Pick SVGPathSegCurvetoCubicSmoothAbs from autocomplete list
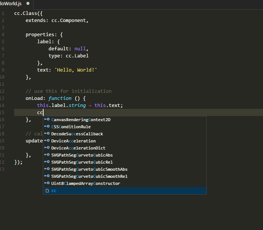 pos(125,169)
